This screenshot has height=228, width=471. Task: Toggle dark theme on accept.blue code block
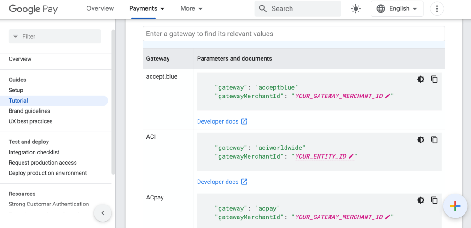click(x=420, y=79)
